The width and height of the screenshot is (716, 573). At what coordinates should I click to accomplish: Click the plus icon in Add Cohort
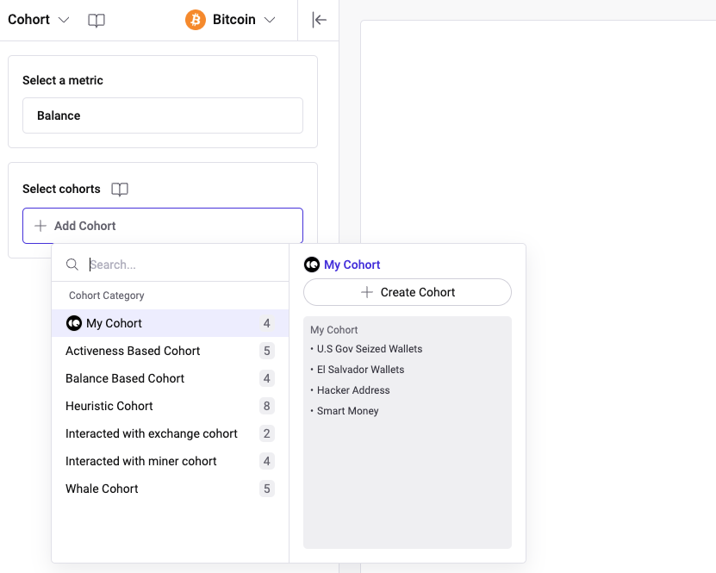click(40, 226)
